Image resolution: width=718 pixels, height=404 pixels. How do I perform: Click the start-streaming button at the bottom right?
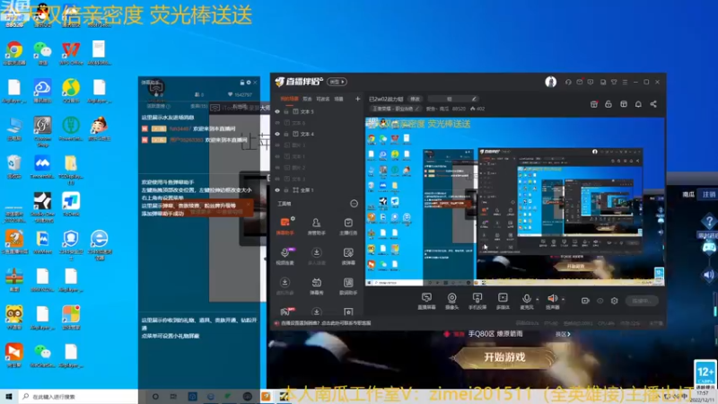[642, 301]
